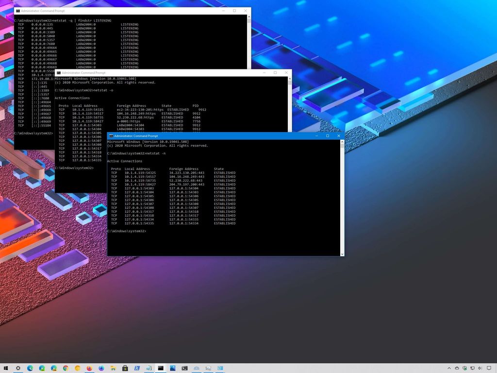The width and height of the screenshot is (497, 373).
Task: Launch Google Chrome from the taskbar
Action: [65, 368]
